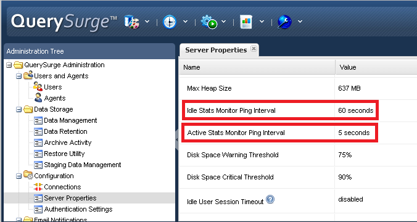The image size is (417, 222).
Task: Select Agents in the Administration Tree
Action: [55, 99]
